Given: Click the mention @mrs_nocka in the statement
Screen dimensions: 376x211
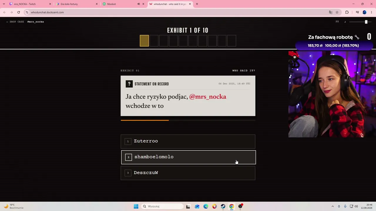Looking at the screenshot, I should pyautogui.click(x=208, y=97).
